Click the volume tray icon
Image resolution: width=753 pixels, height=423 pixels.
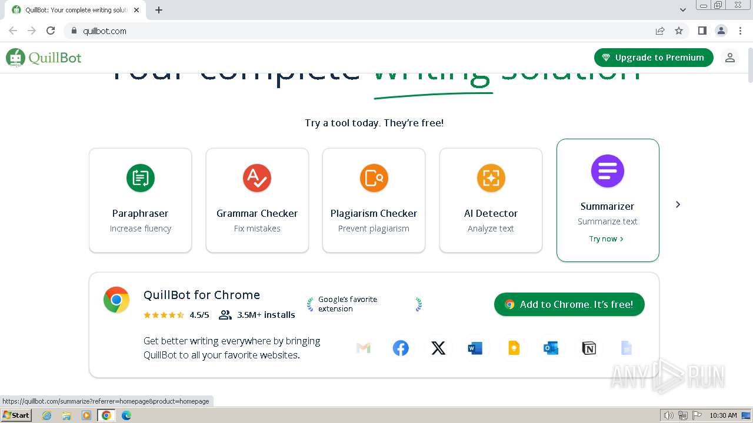669,415
